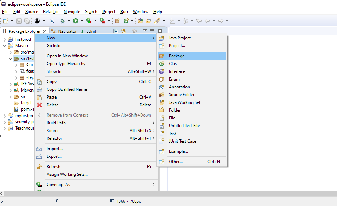Start debugging with the bug toolbar icon
Viewport: 337px width, 206px height.
[x=62, y=20]
